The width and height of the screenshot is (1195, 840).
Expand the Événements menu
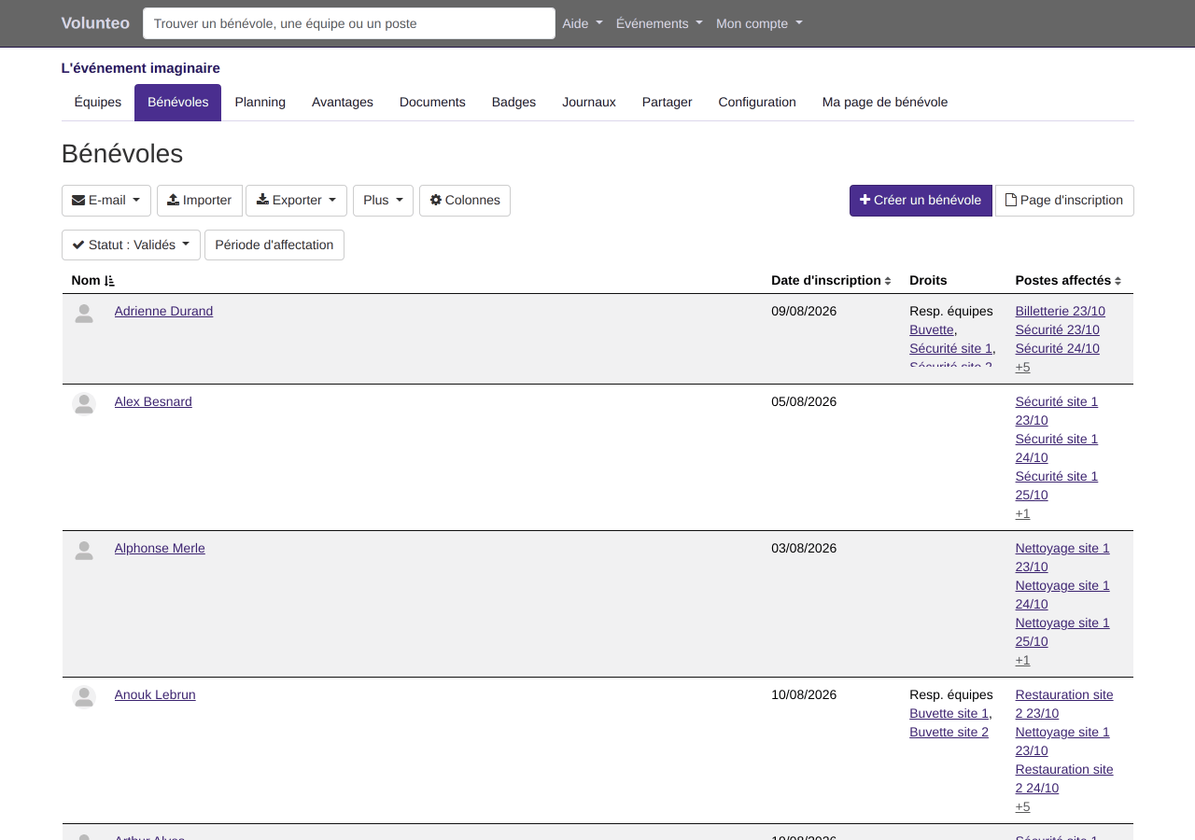click(x=659, y=23)
